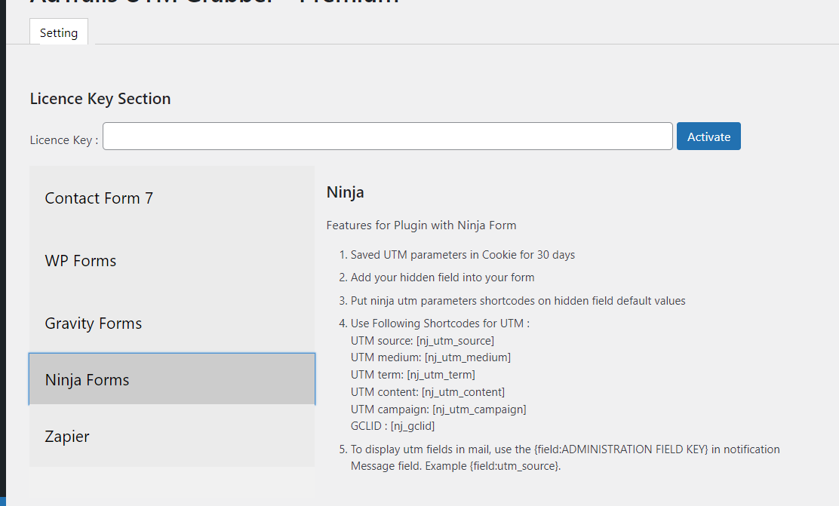
Task: Click the Activate button
Action: pyautogui.click(x=708, y=136)
